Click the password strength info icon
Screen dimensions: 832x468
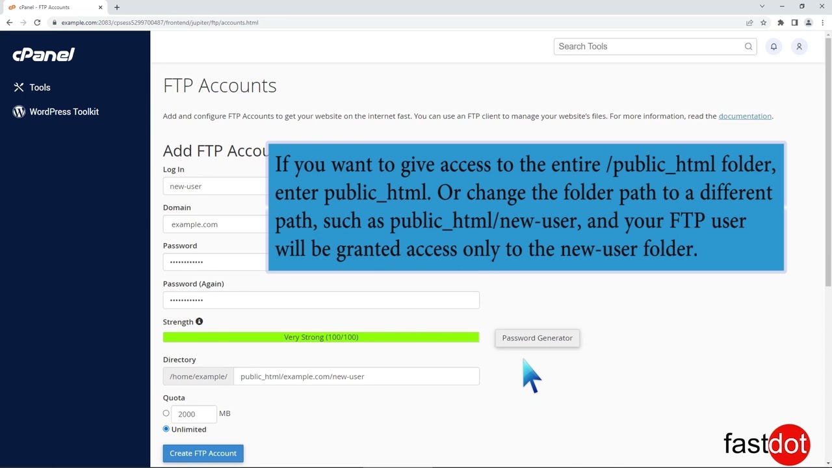click(x=199, y=321)
